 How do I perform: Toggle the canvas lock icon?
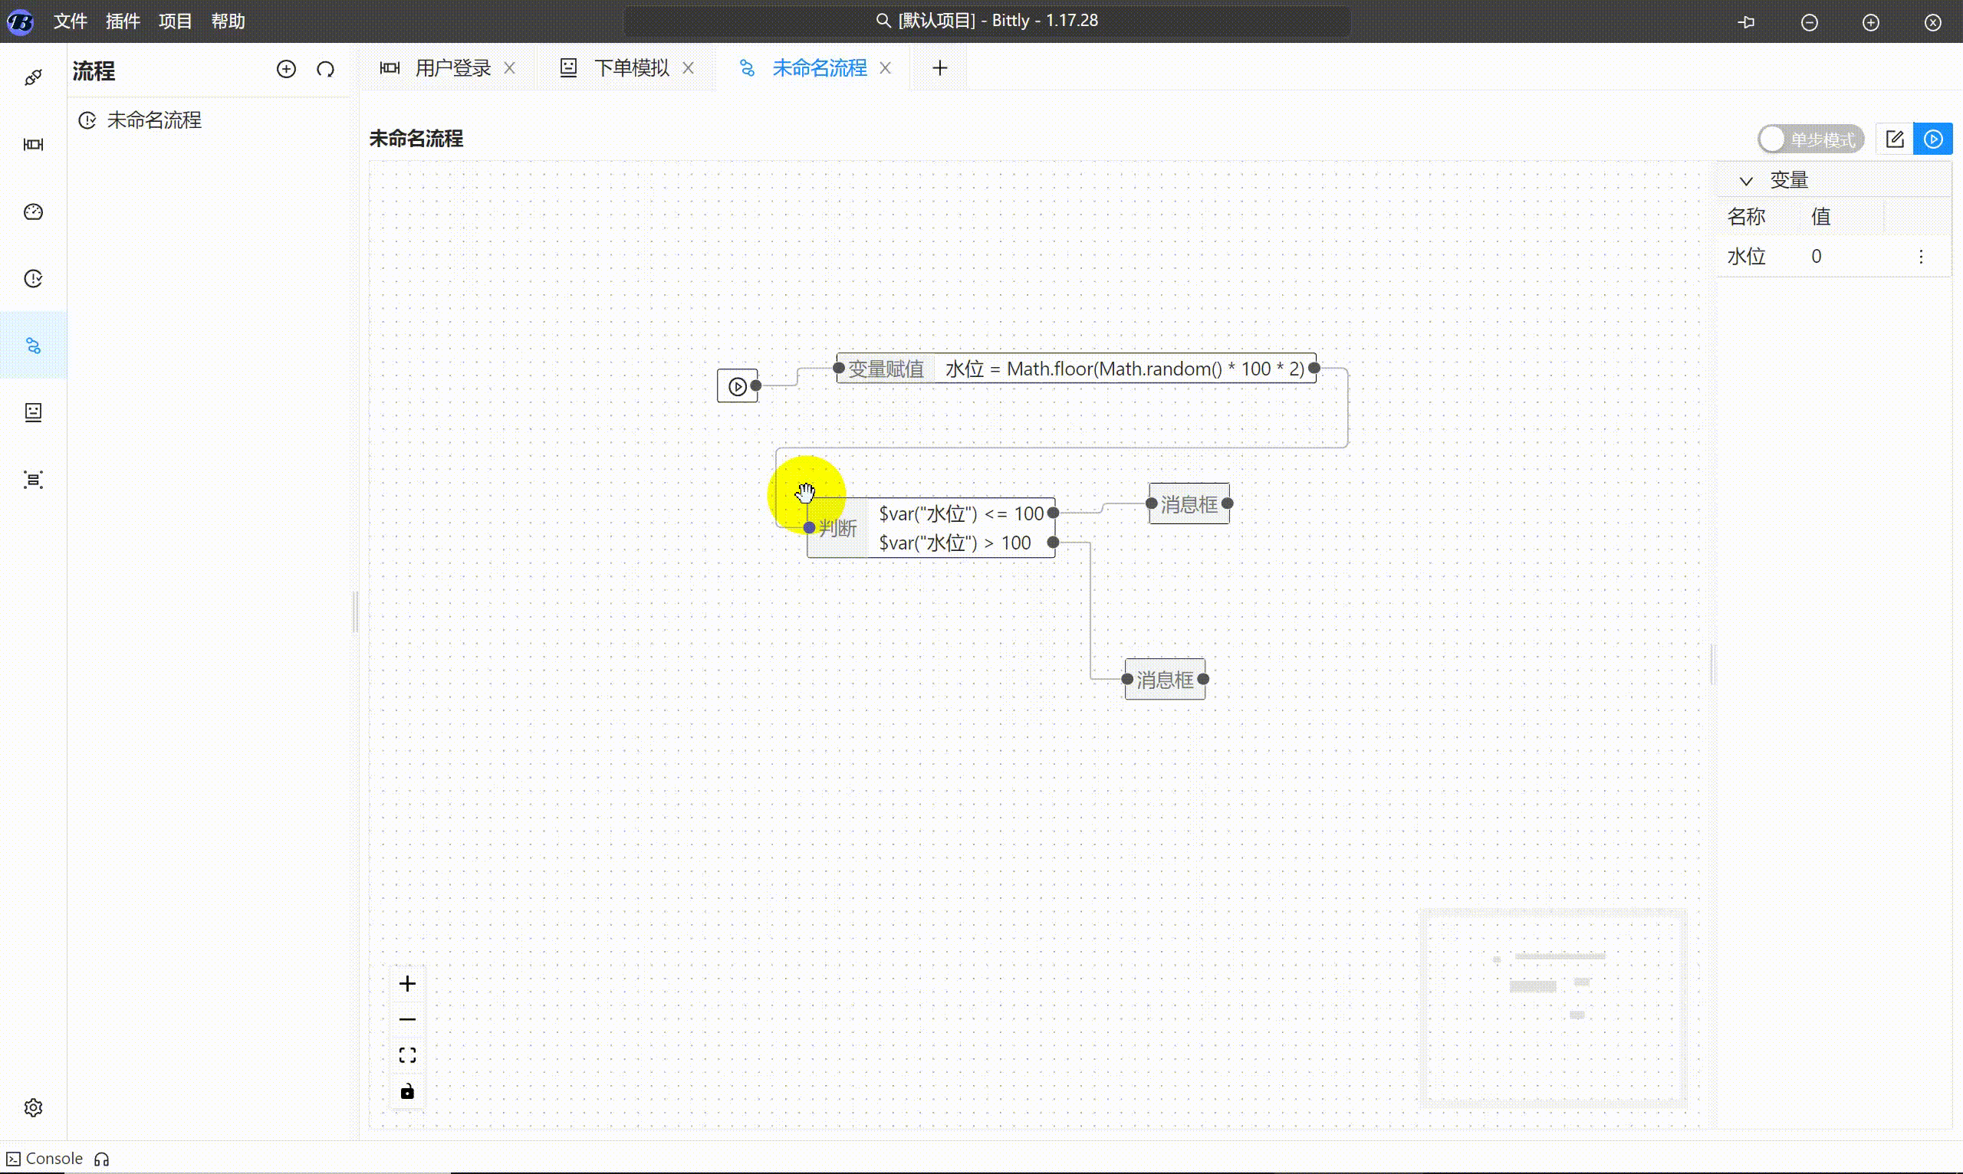[407, 1090]
